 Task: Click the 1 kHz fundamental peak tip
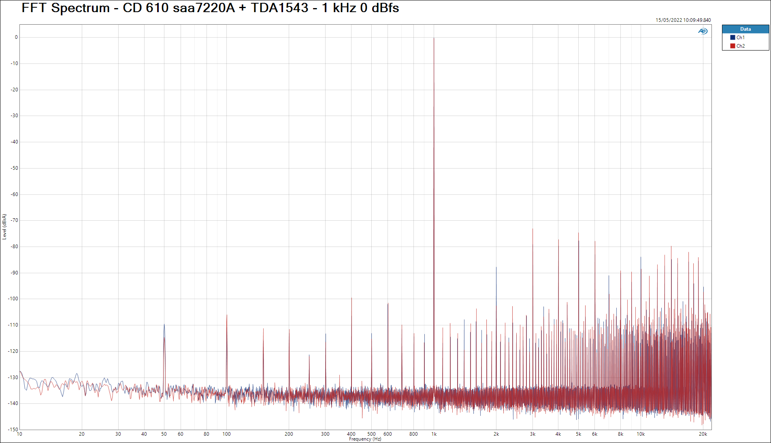coord(434,38)
